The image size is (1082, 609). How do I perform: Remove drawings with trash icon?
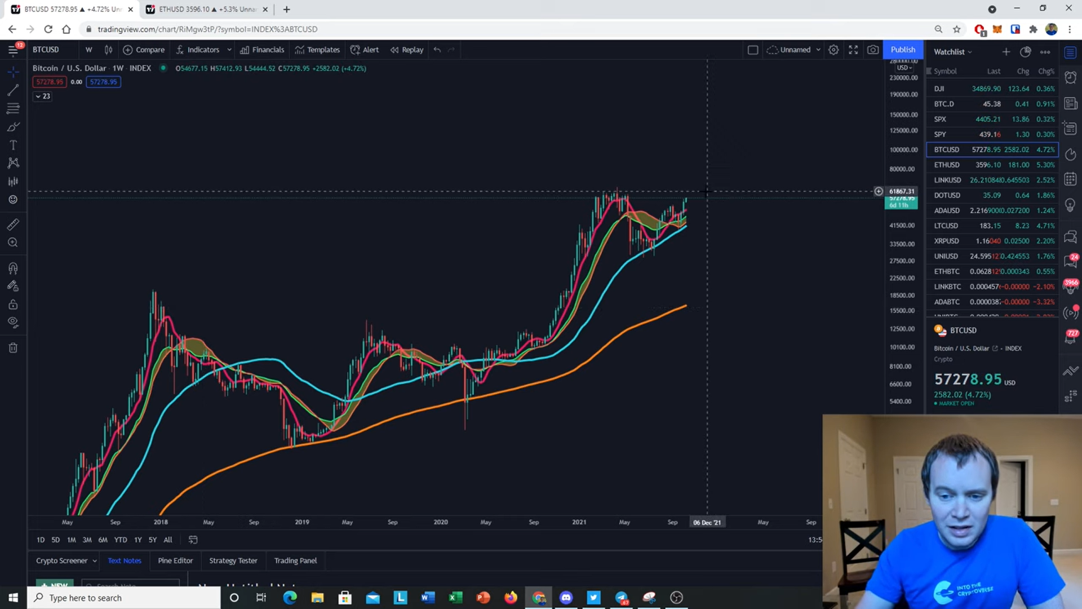click(13, 348)
